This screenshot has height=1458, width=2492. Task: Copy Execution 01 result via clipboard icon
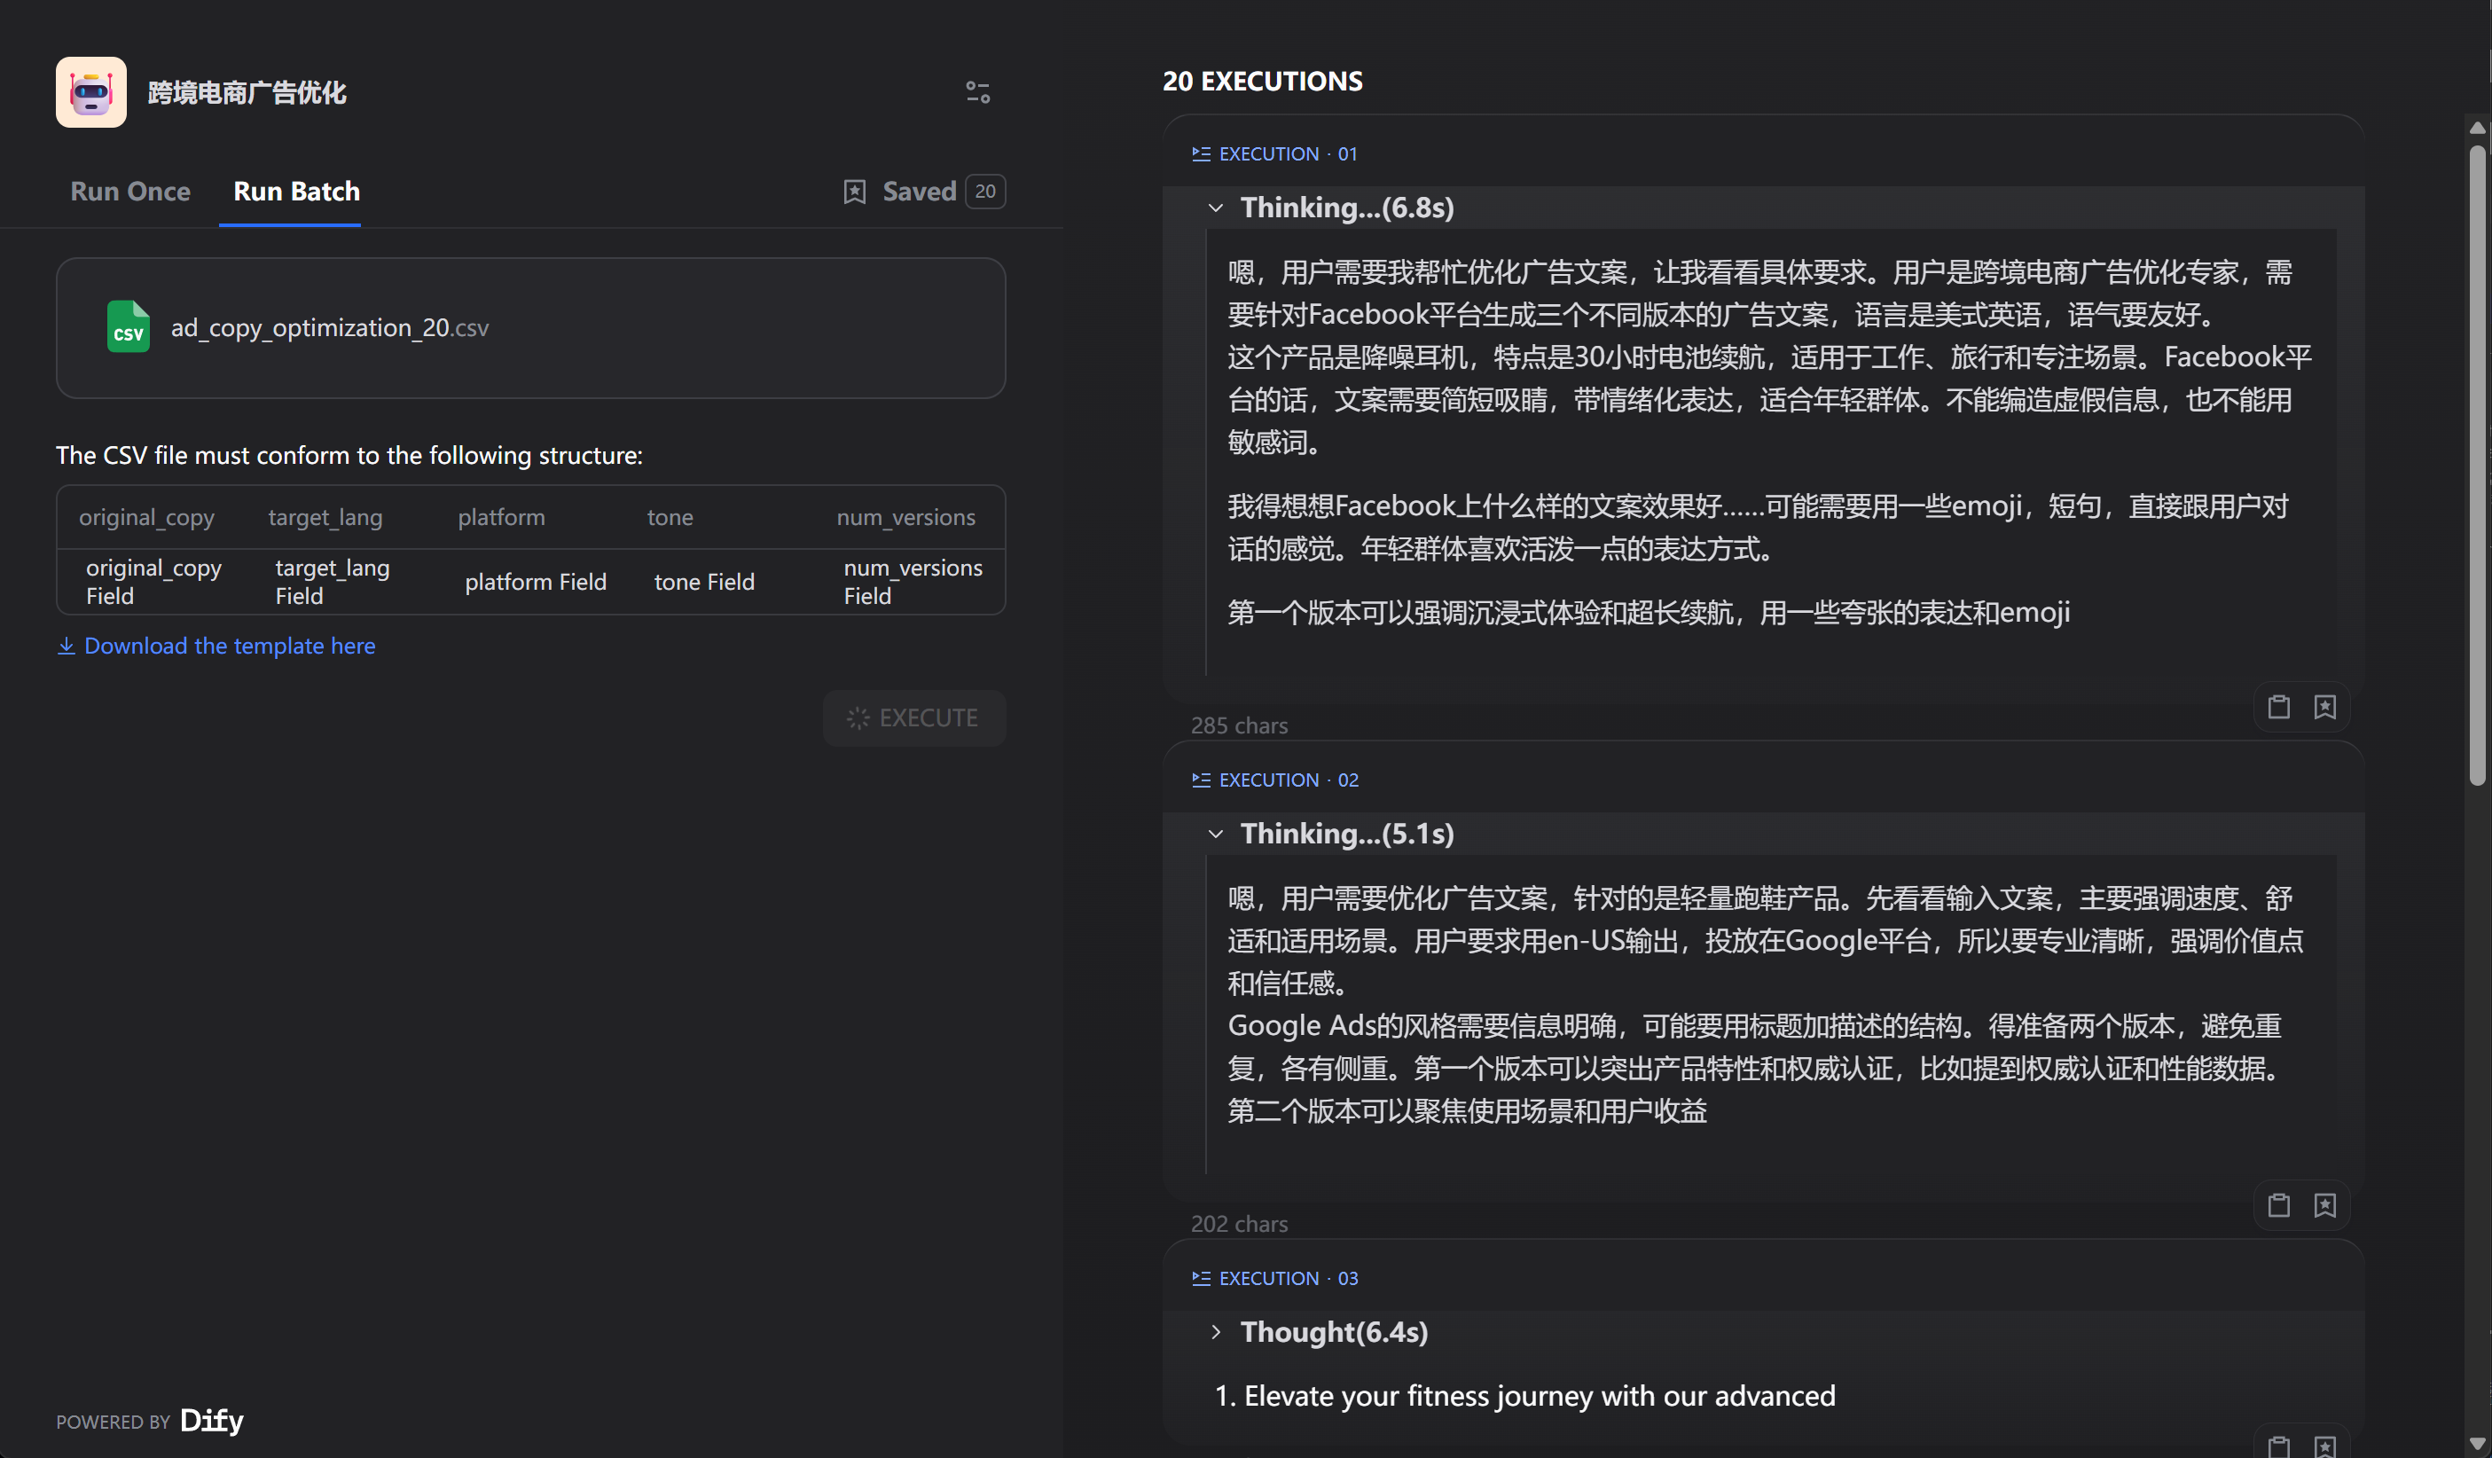2279,706
